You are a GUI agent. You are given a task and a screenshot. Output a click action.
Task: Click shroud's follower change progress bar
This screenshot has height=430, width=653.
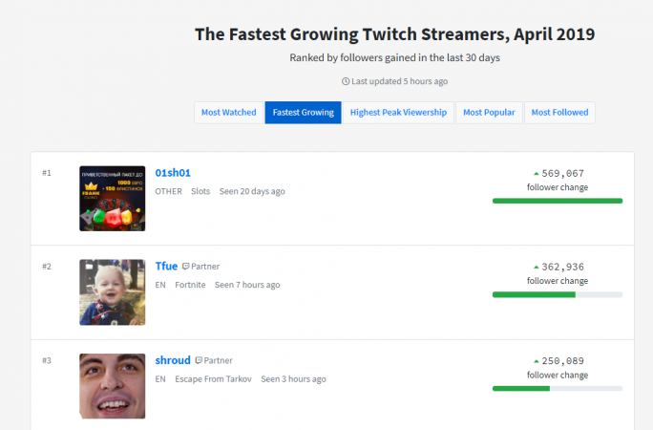[x=558, y=388]
